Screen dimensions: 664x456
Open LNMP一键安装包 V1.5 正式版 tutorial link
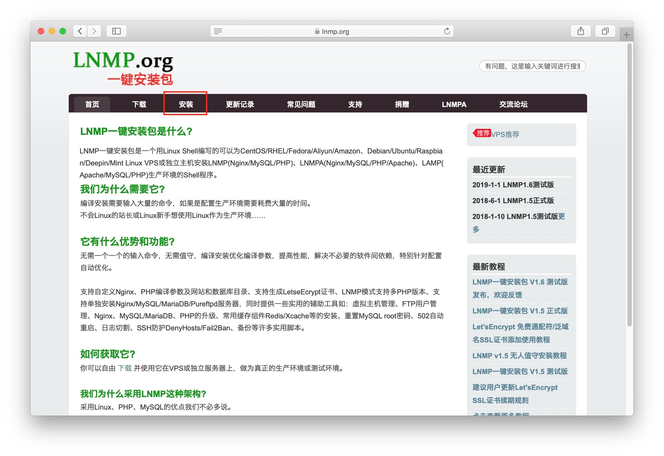[520, 311]
